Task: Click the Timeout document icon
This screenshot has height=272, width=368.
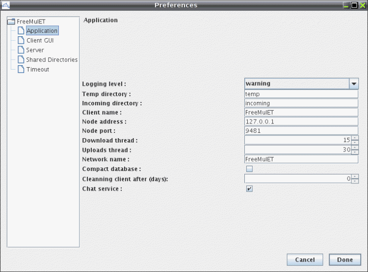Action: [21, 69]
